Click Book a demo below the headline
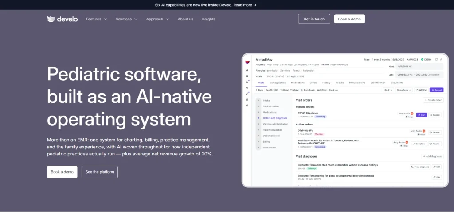454x212 pixels. 62,172
